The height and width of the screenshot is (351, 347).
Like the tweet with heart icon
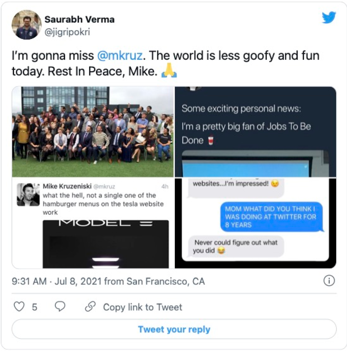[19, 307]
